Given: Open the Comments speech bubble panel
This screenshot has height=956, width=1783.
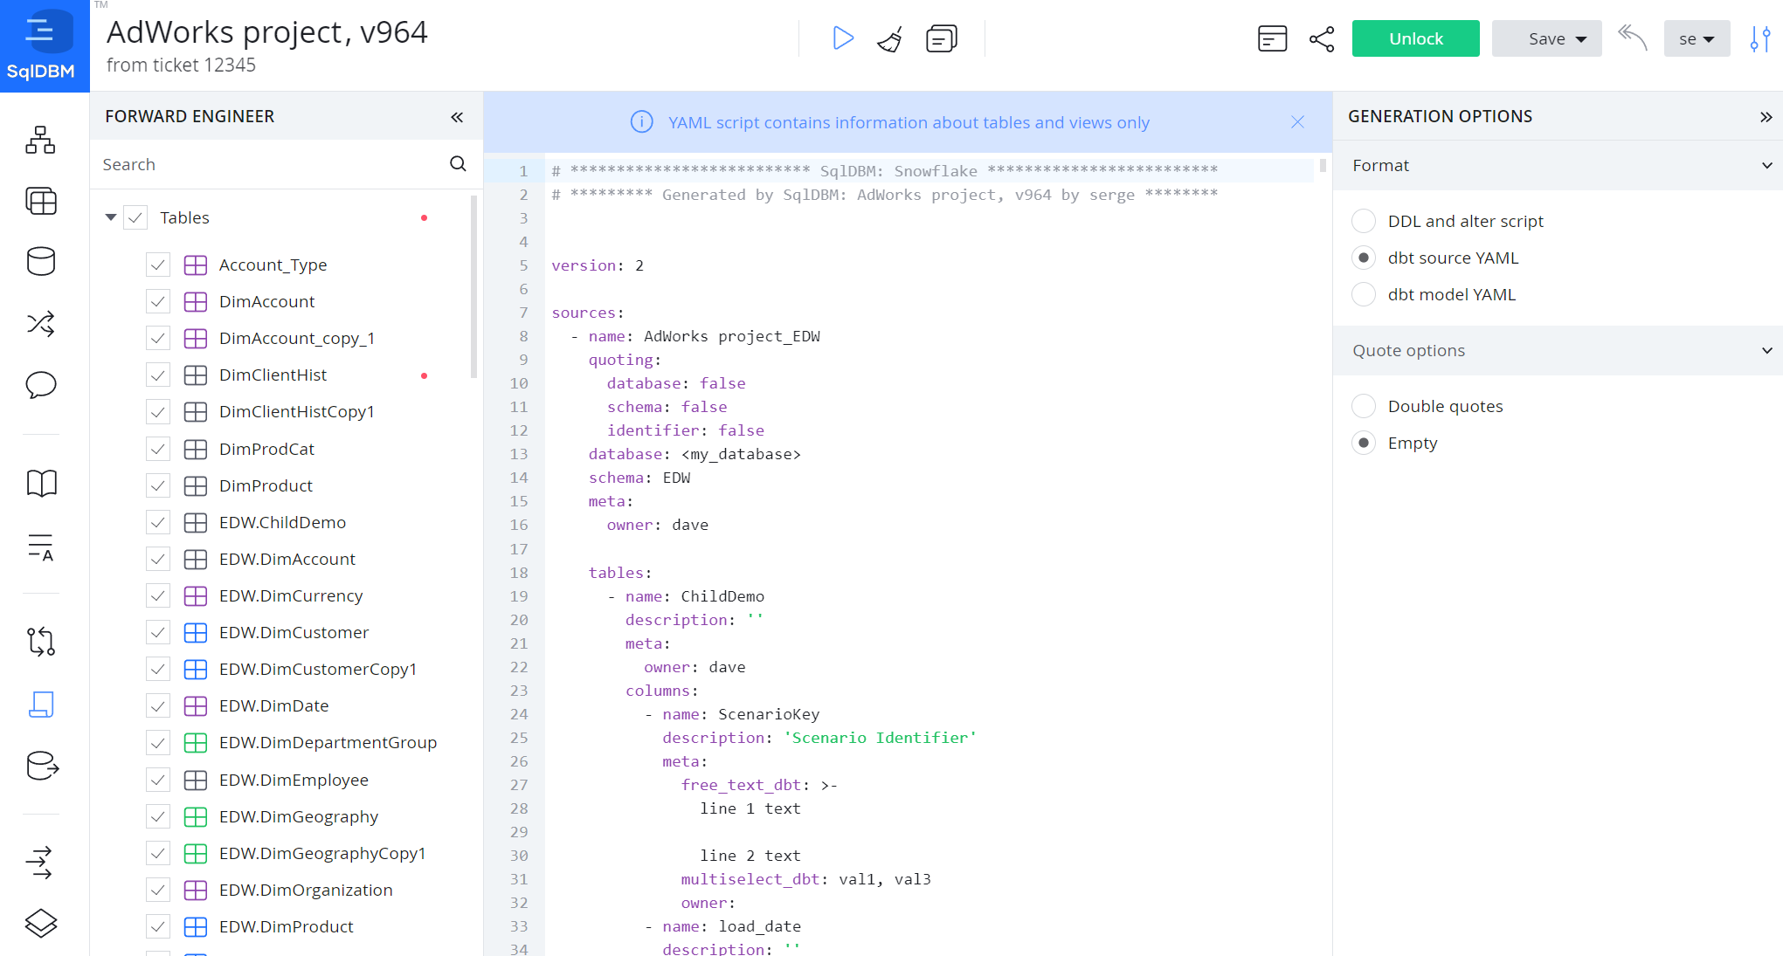Looking at the screenshot, I should click(40, 385).
